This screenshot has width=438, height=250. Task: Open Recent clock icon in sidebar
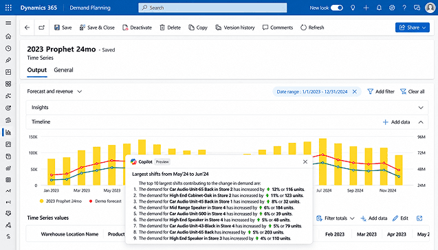pos(8,48)
